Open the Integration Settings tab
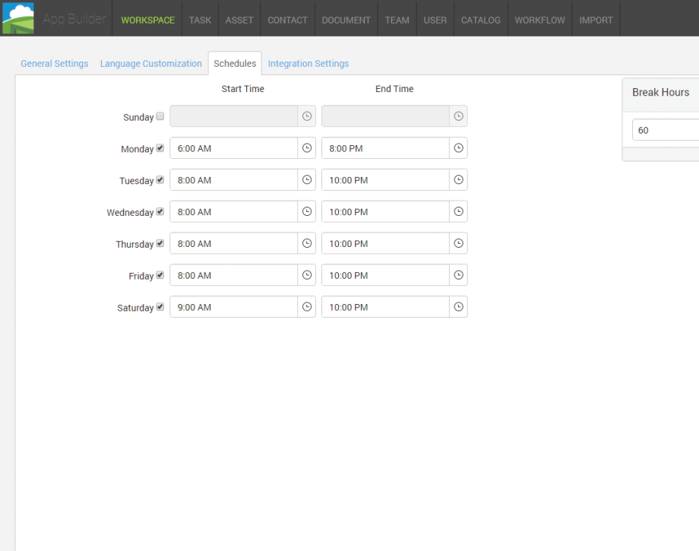This screenshot has height=551, width=699. click(308, 63)
